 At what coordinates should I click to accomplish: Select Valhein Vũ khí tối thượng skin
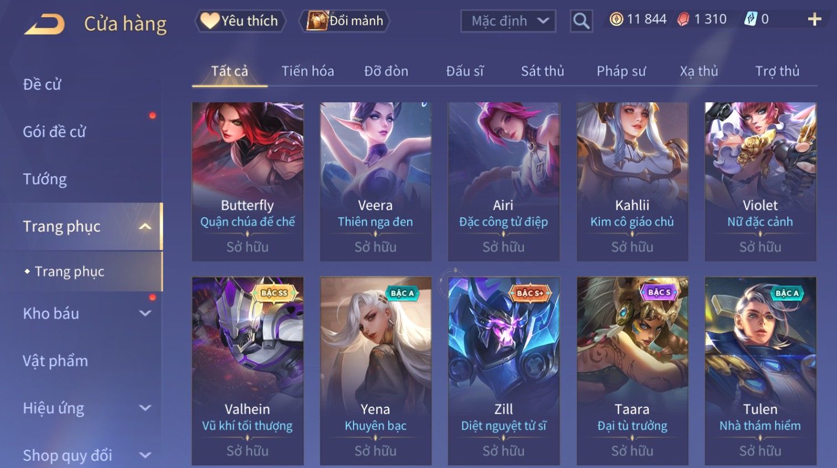(248, 371)
